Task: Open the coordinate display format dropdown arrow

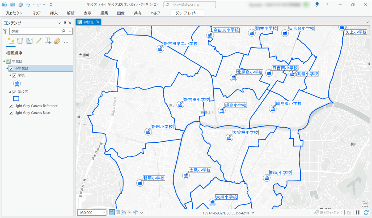Action: (x=253, y=213)
